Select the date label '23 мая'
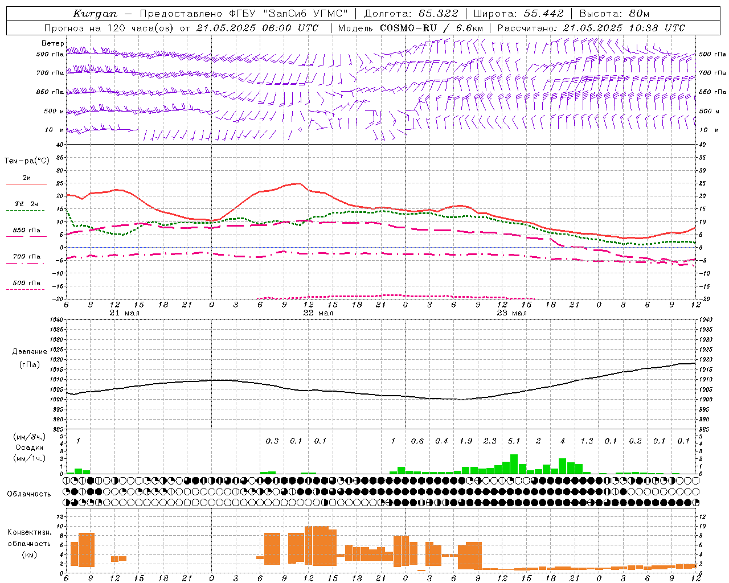This screenshot has height=583, width=729. [511, 313]
